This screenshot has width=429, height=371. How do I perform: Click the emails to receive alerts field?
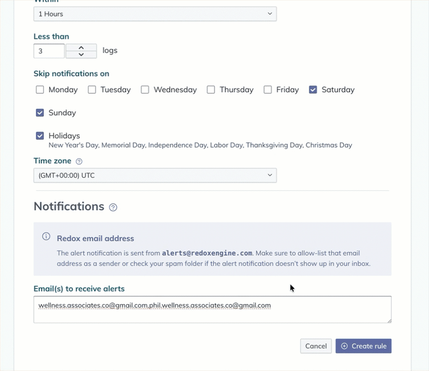[x=212, y=309]
